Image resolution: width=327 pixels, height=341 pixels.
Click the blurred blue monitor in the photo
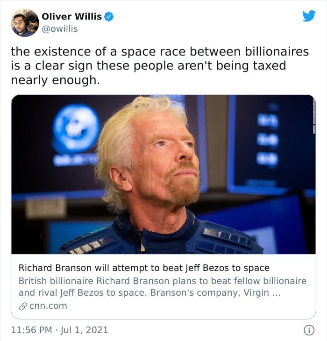[x=272, y=143]
